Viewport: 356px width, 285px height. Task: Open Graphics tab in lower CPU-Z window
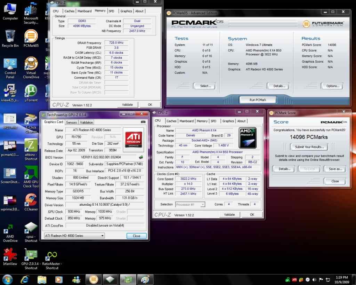228,121
